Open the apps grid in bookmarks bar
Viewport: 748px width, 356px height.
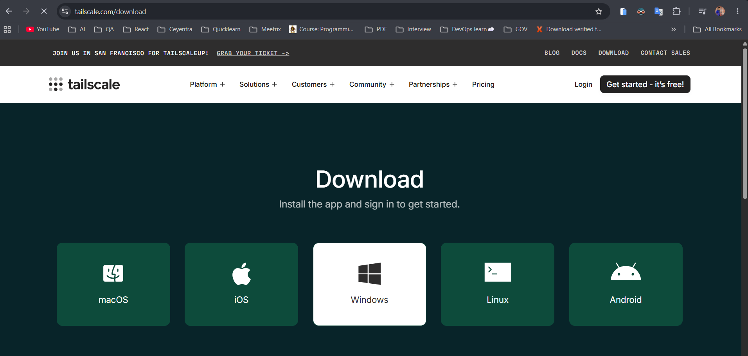[7, 29]
